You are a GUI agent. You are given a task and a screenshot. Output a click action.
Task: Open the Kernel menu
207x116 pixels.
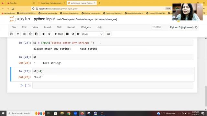[71, 27]
